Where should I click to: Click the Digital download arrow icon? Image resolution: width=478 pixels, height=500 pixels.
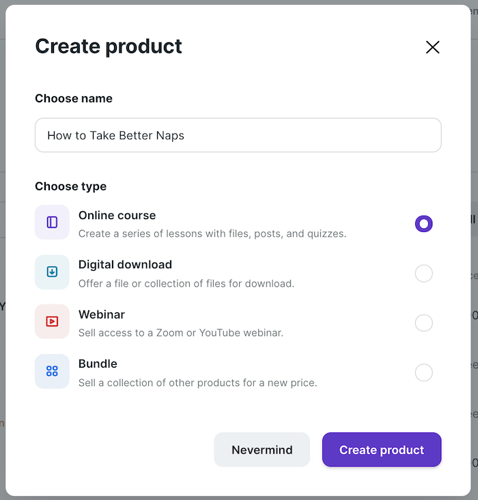pyautogui.click(x=52, y=272)
